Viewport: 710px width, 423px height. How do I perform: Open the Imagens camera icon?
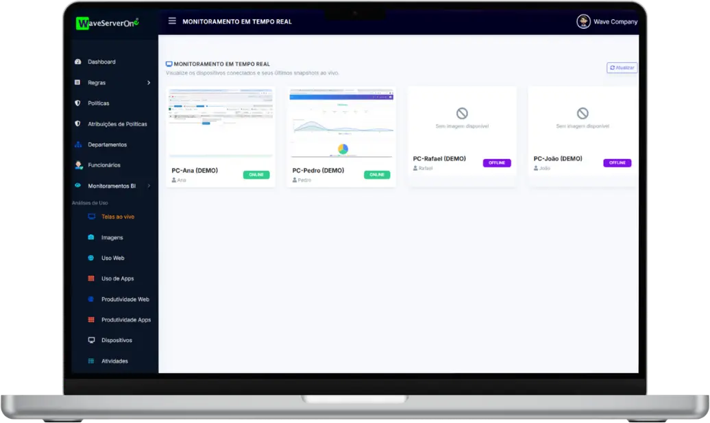click(91, 238)
